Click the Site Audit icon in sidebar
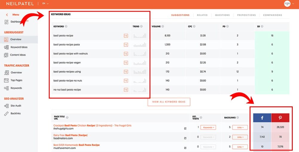This screenshot has width=299, height=152. tap(7, 106)
